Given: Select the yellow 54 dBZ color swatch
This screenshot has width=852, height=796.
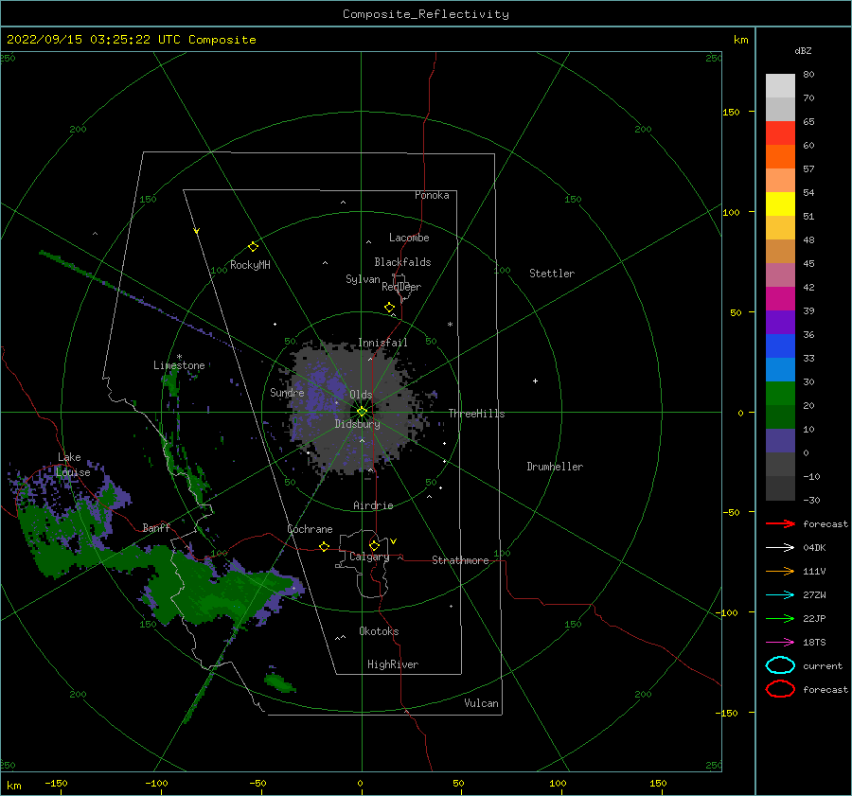Looking at the screenshot, I should pos(780,203).
